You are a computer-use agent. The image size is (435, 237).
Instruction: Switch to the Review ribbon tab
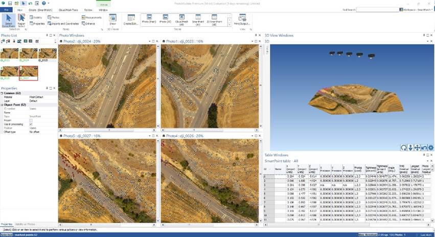88,10
